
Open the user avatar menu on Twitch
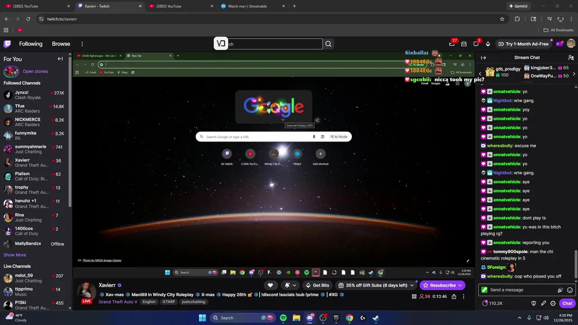tap(571, 44)
